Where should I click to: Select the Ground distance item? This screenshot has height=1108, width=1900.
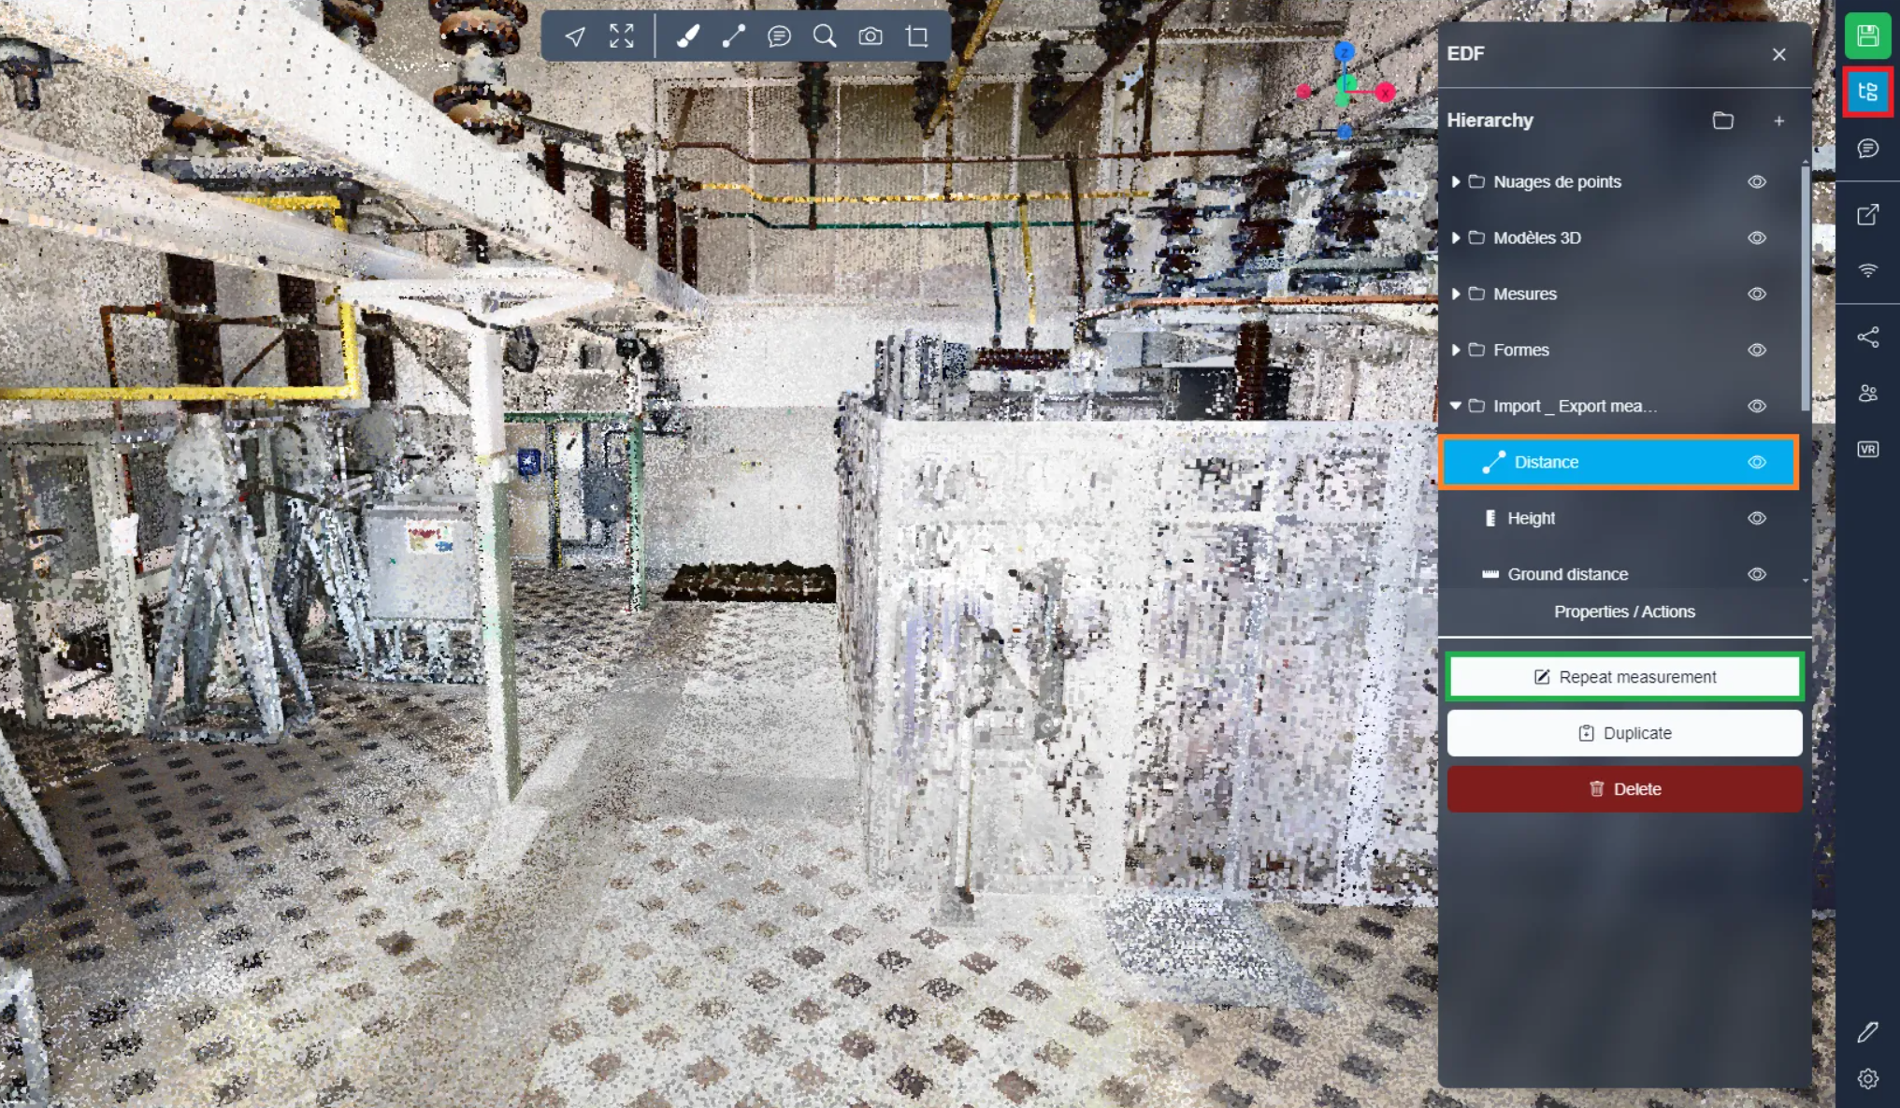[1567, 575]
